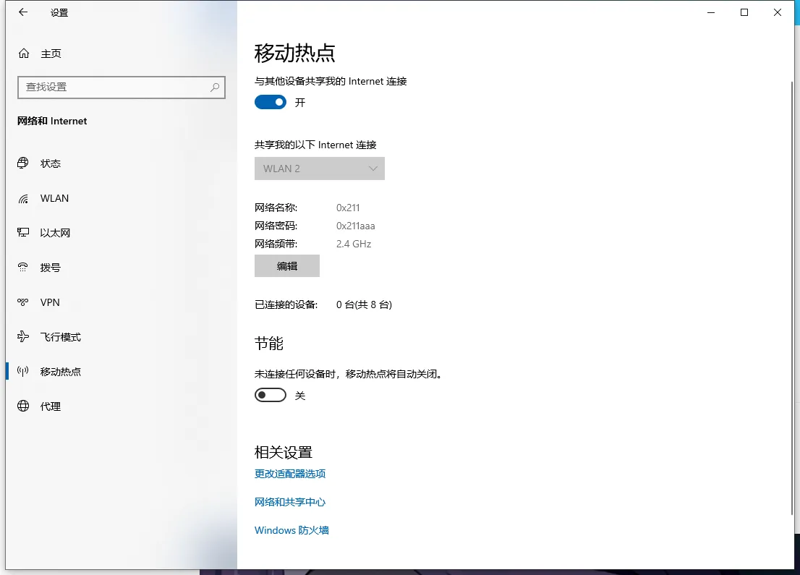Click the back arrow icon

point(23,12)
